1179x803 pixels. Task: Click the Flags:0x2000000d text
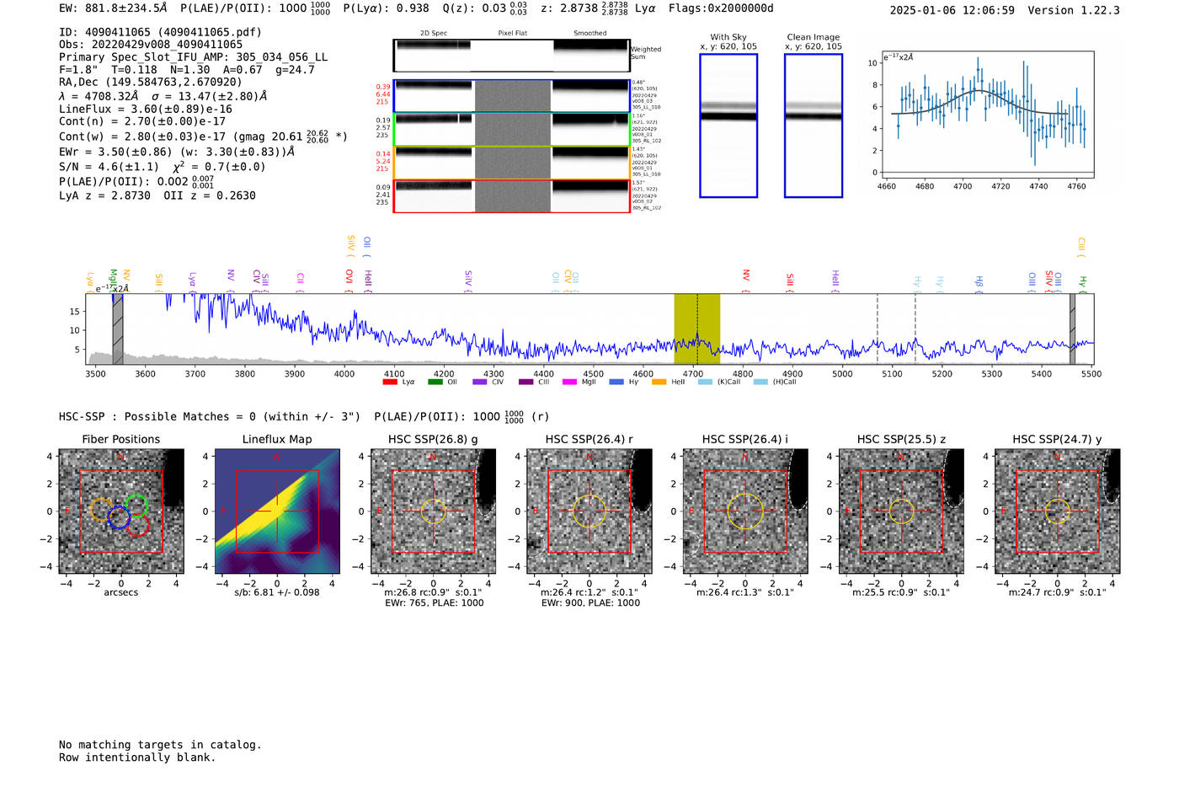pyautogui.click(x=721, y=8)
